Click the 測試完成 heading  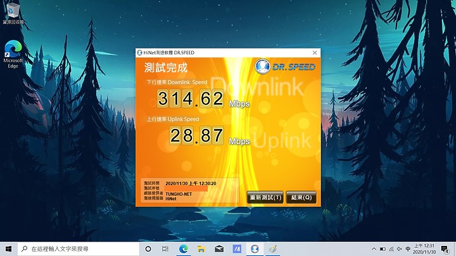(166, 68)
